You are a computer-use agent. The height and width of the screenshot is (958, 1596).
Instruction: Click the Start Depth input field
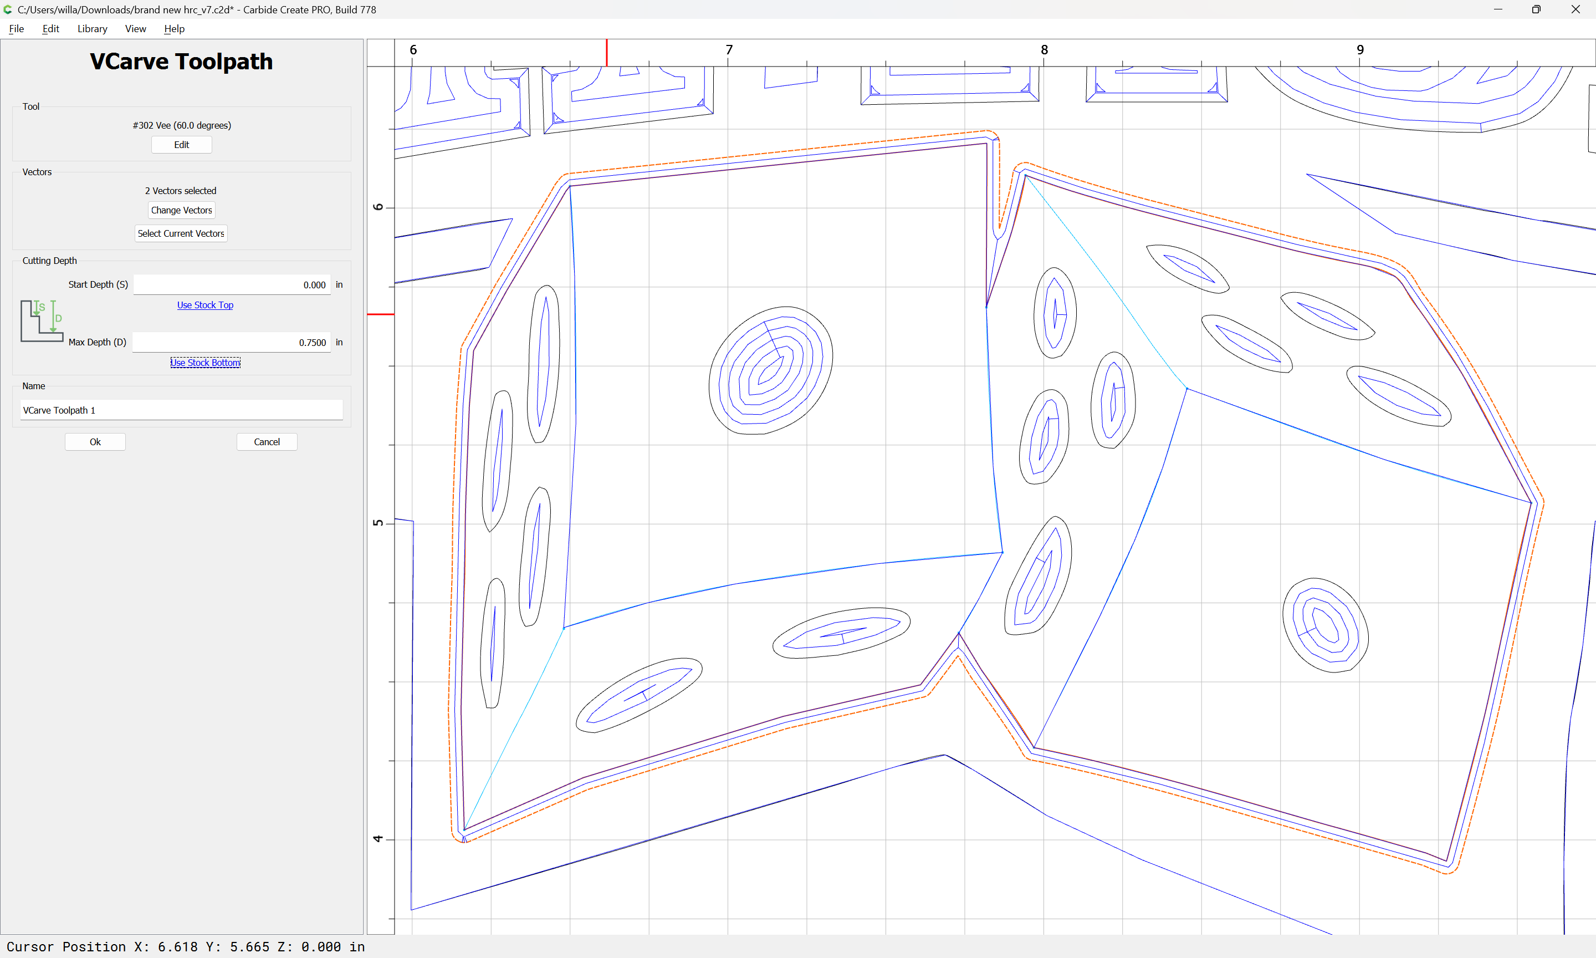(x=232, y=285)
